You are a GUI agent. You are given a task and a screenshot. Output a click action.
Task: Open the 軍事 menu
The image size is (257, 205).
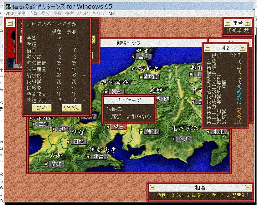point(22,13)
